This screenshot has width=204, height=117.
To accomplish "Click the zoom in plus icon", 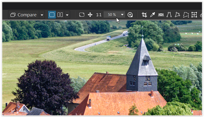I will (x=130, y=15).
